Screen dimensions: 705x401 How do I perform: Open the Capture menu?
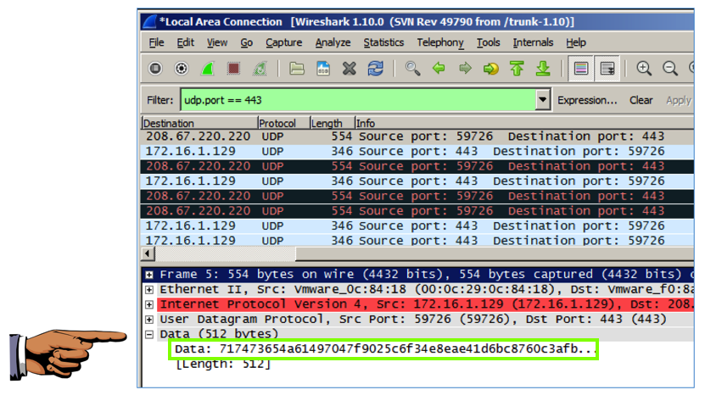[x=283, y=42]
